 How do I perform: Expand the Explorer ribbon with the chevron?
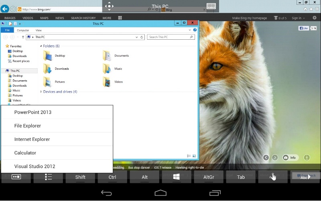(190, 30)
